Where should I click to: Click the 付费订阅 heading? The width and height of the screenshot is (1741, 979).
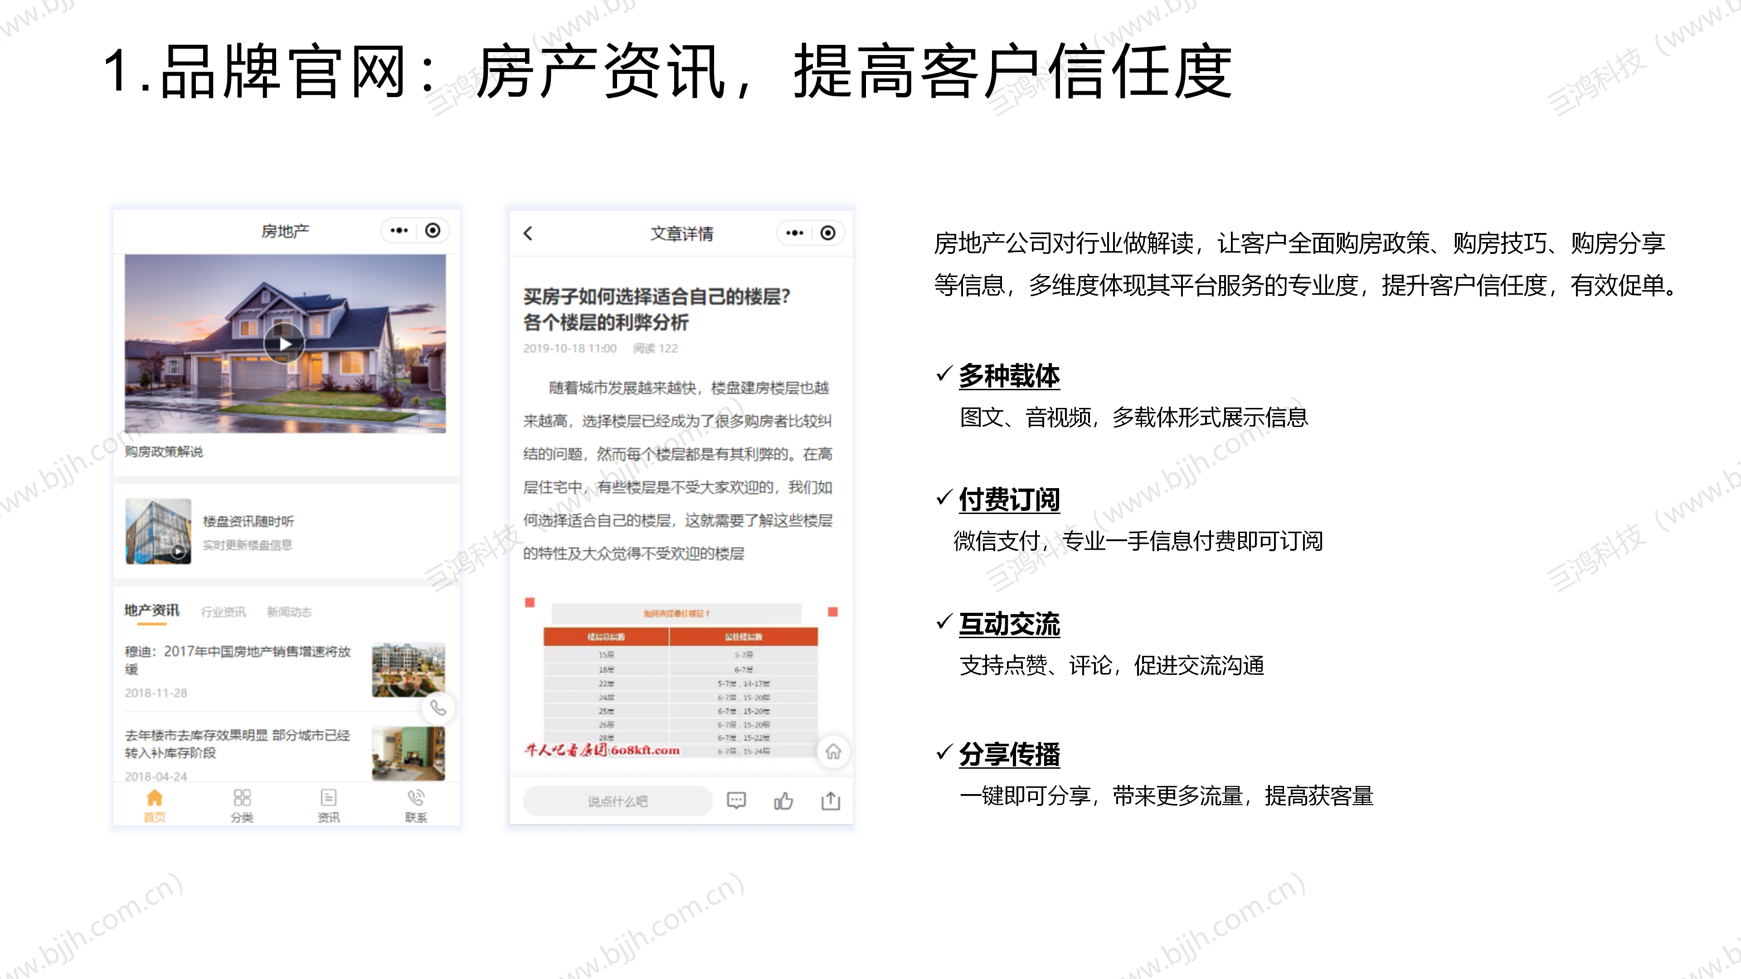click(1009, 500)
